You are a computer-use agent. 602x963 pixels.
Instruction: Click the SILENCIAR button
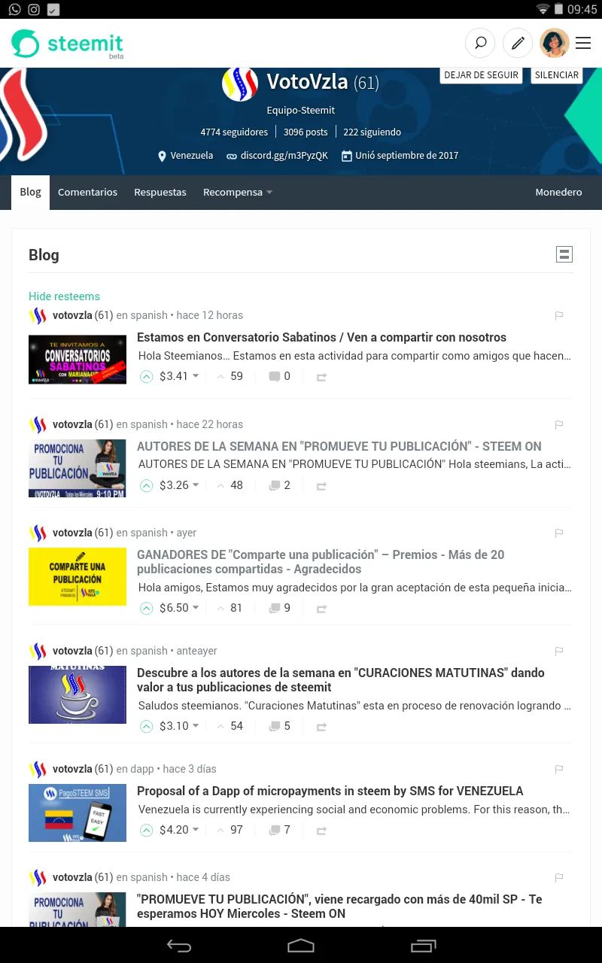tap(557, 75)
